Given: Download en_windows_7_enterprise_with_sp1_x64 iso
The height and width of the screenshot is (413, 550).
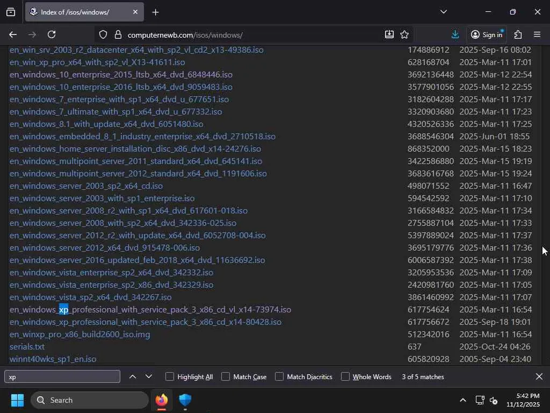Looking at the screenshot, I should [119, 99].
